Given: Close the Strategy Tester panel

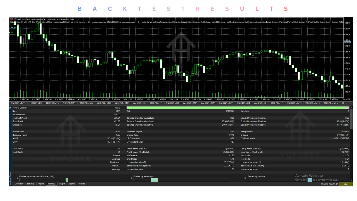Looking at the screenshot, I should 10,108.
